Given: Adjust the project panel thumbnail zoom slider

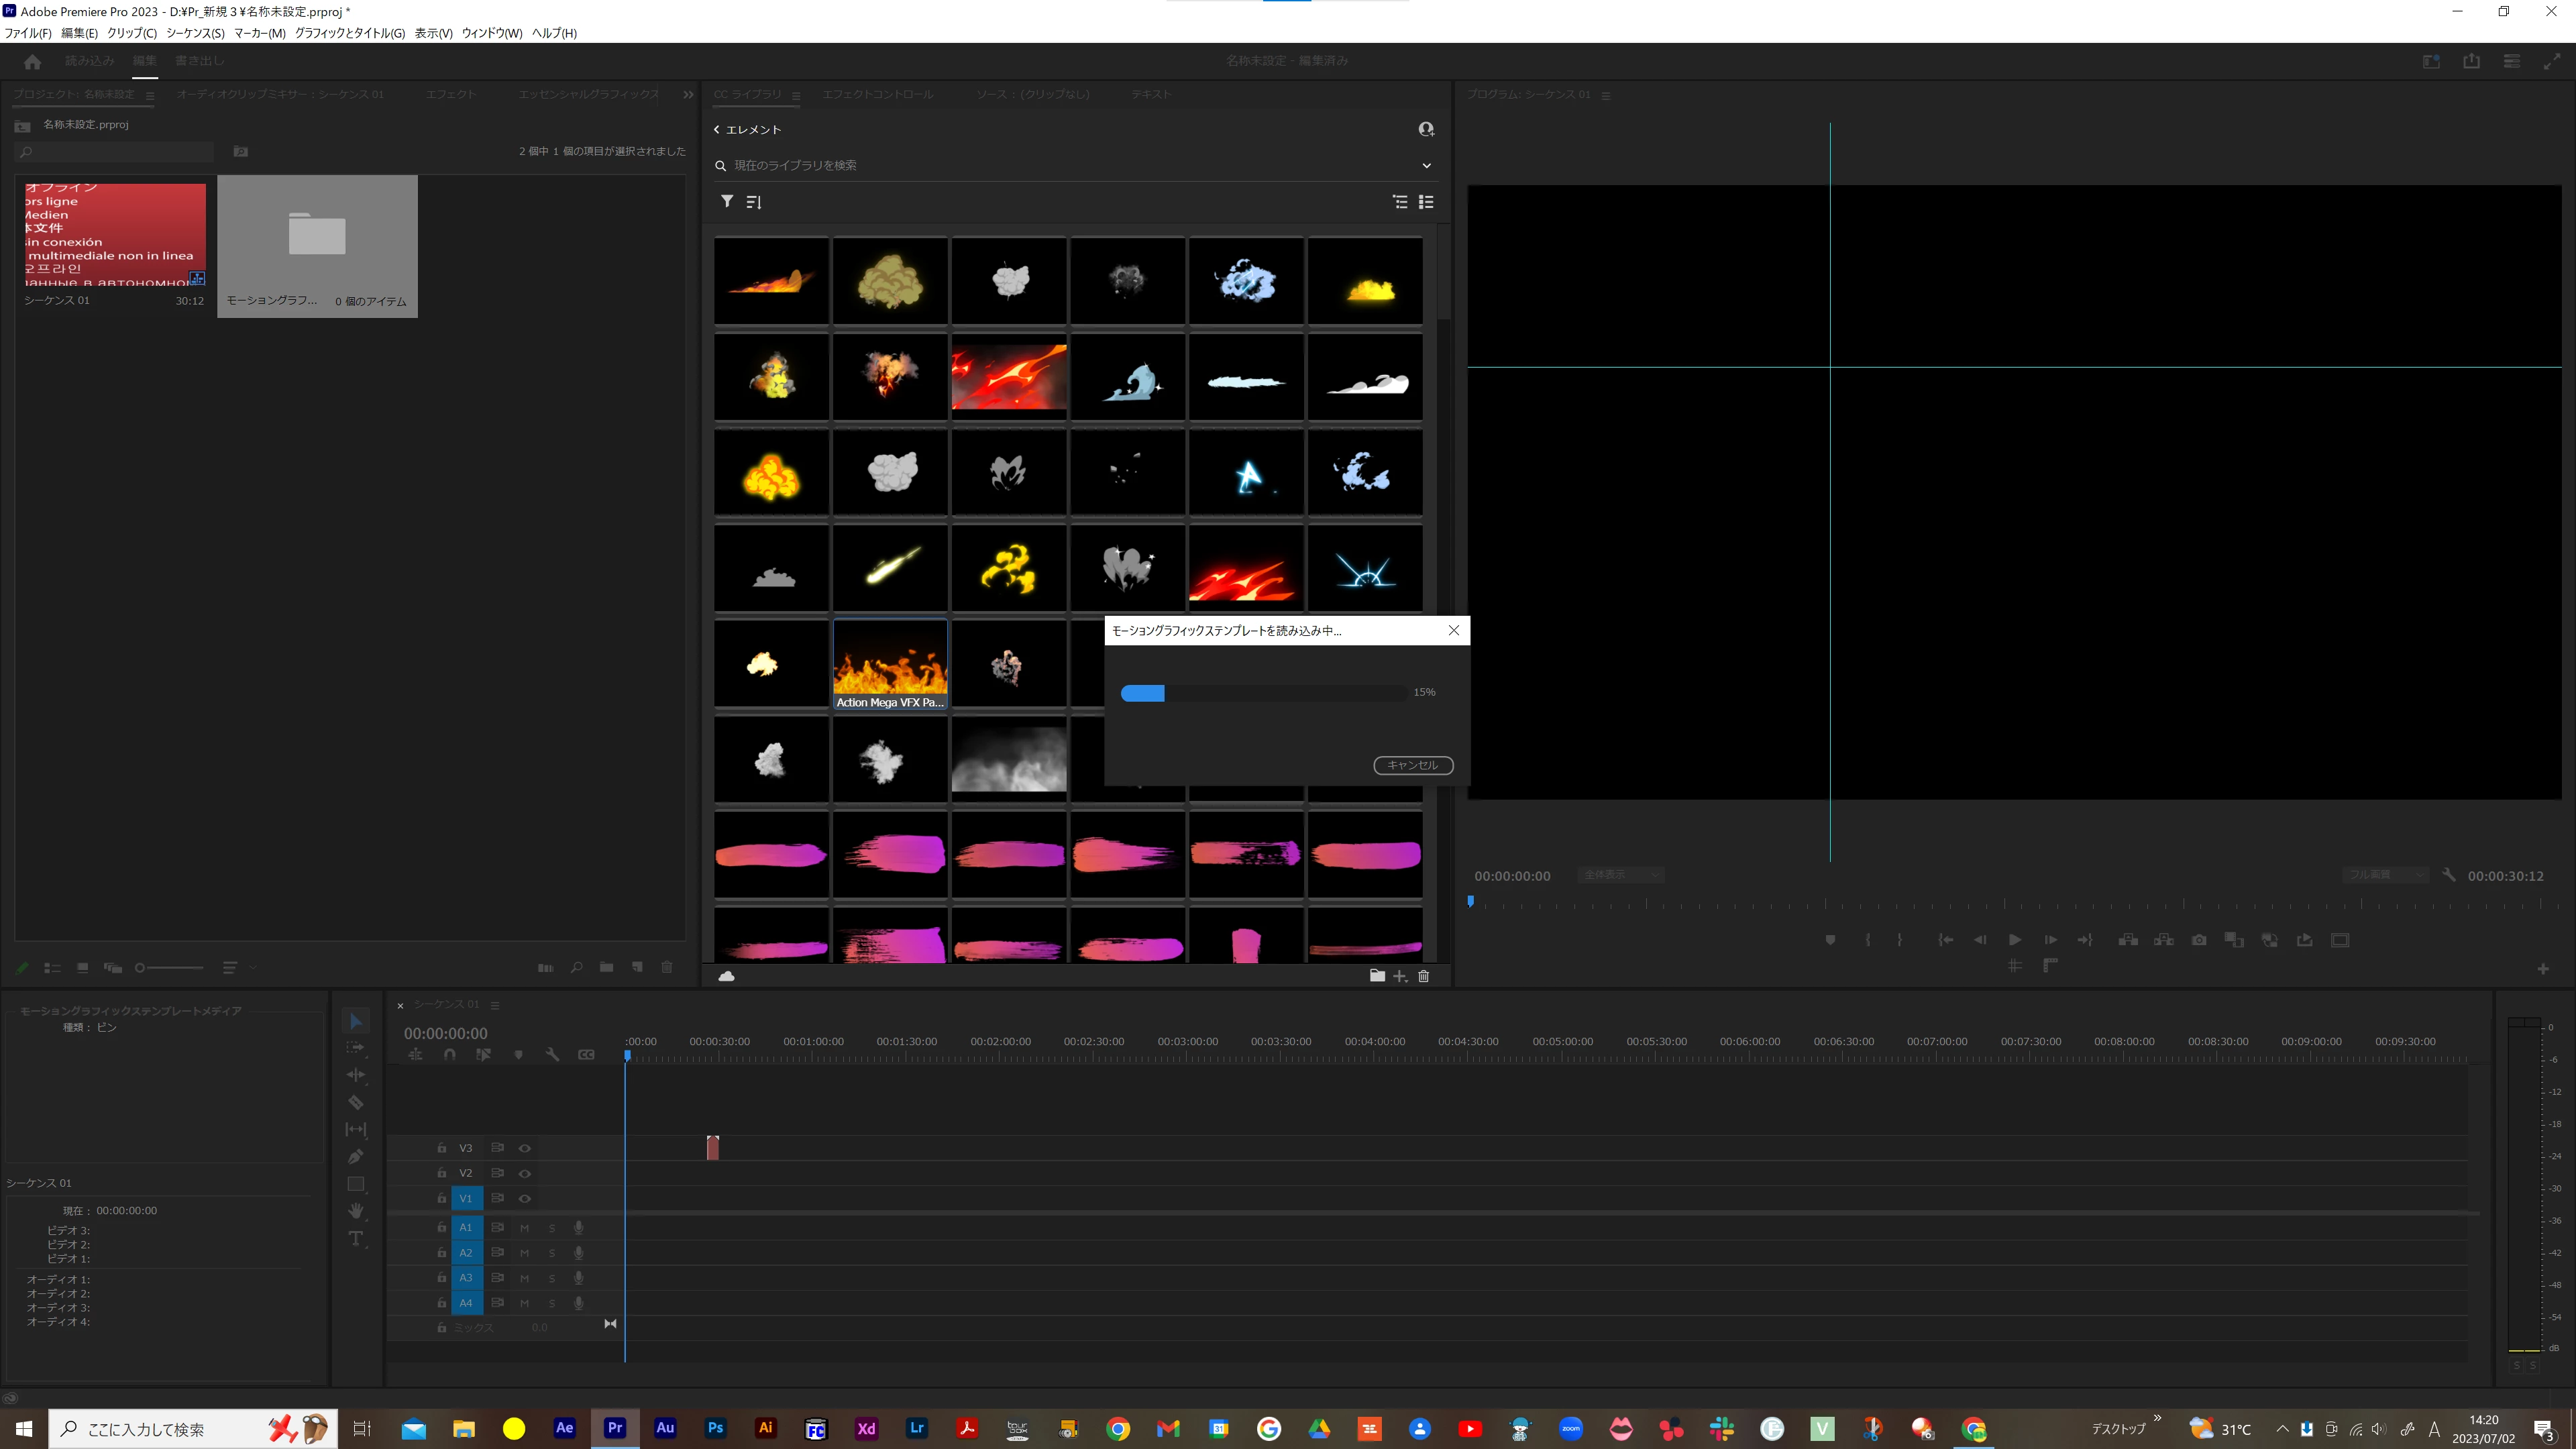Looking at the screenshot, I should coord(141,967).
